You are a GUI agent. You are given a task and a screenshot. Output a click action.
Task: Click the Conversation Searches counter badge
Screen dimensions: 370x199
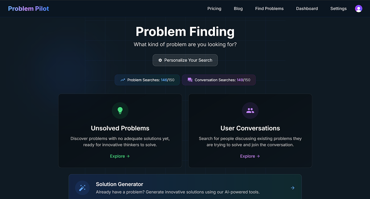(219, 80)
